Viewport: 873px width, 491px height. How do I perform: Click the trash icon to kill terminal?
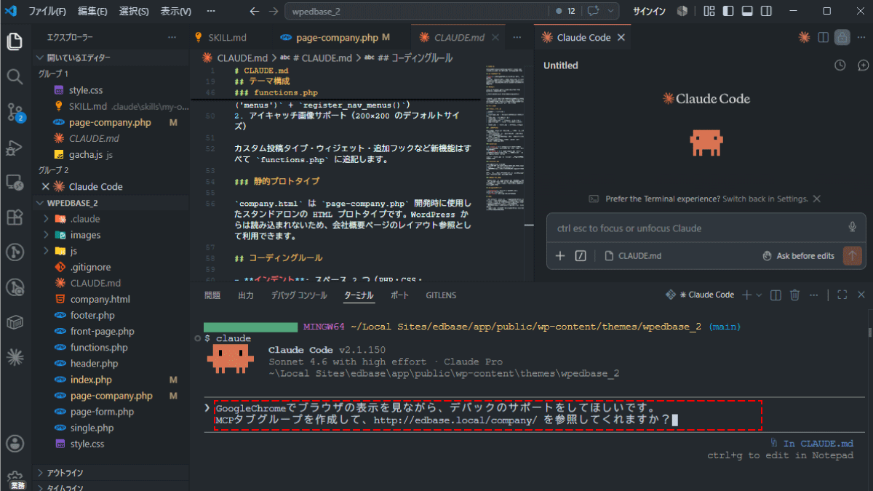pos(795,295)
